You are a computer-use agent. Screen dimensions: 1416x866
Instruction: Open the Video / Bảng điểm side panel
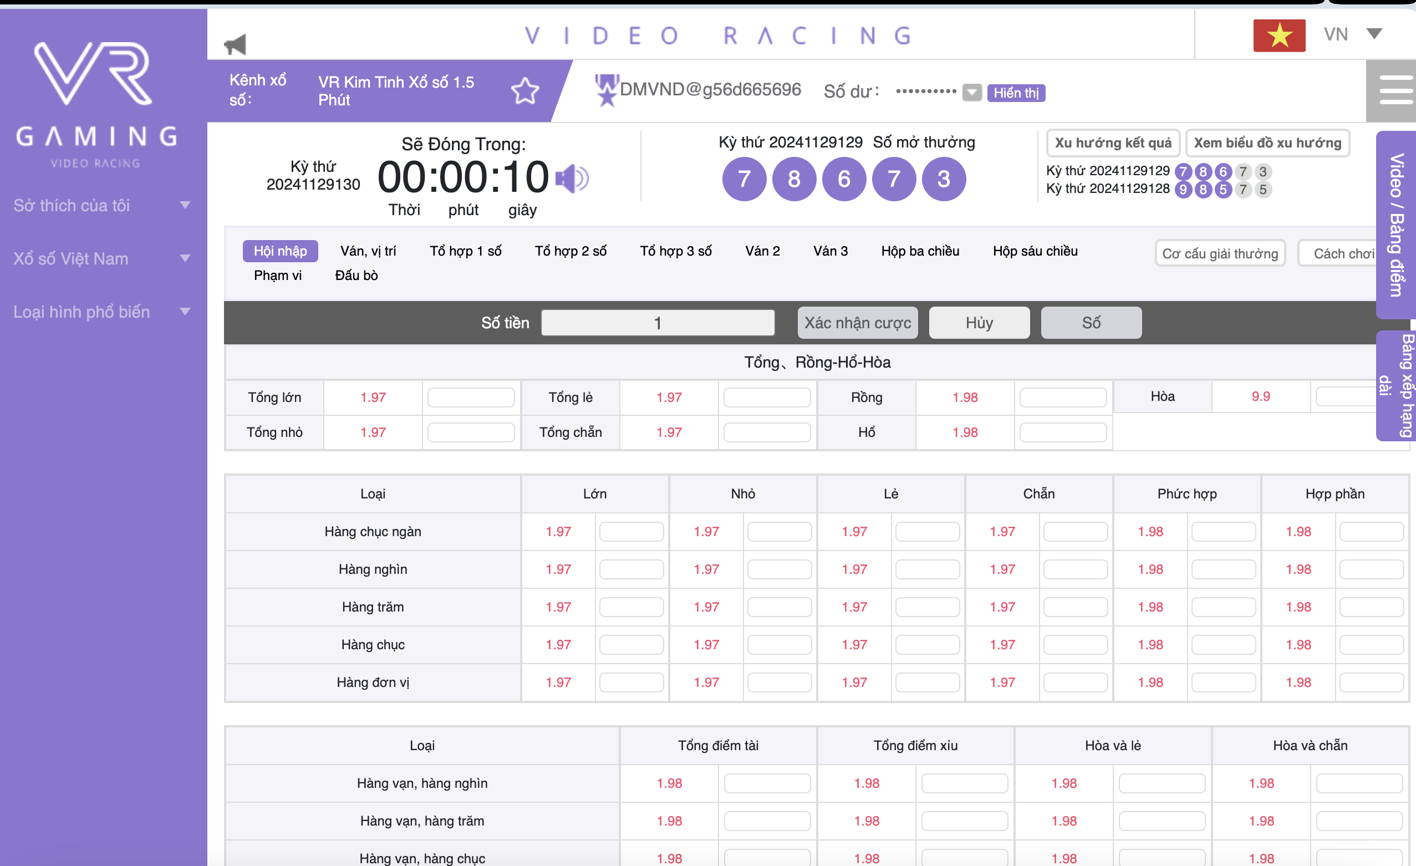[1395, 225]
